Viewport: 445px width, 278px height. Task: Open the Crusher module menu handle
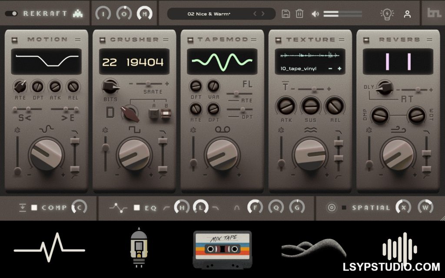(166, 40)
